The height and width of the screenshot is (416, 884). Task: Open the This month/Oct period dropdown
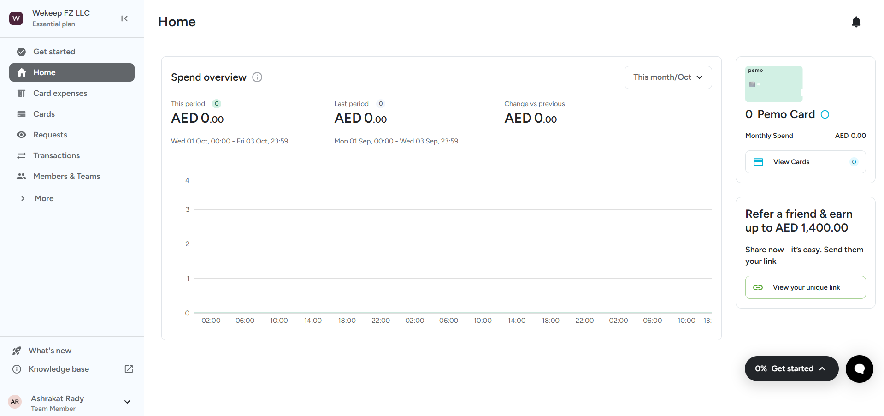(x=667, y=77)
